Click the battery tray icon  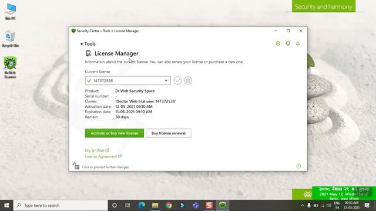(316, 205)
